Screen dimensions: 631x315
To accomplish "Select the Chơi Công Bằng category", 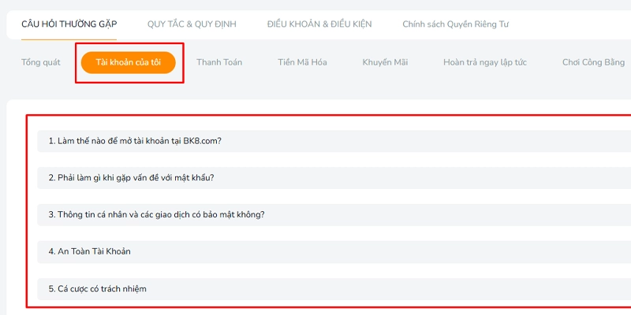I will tap(594, 62).
